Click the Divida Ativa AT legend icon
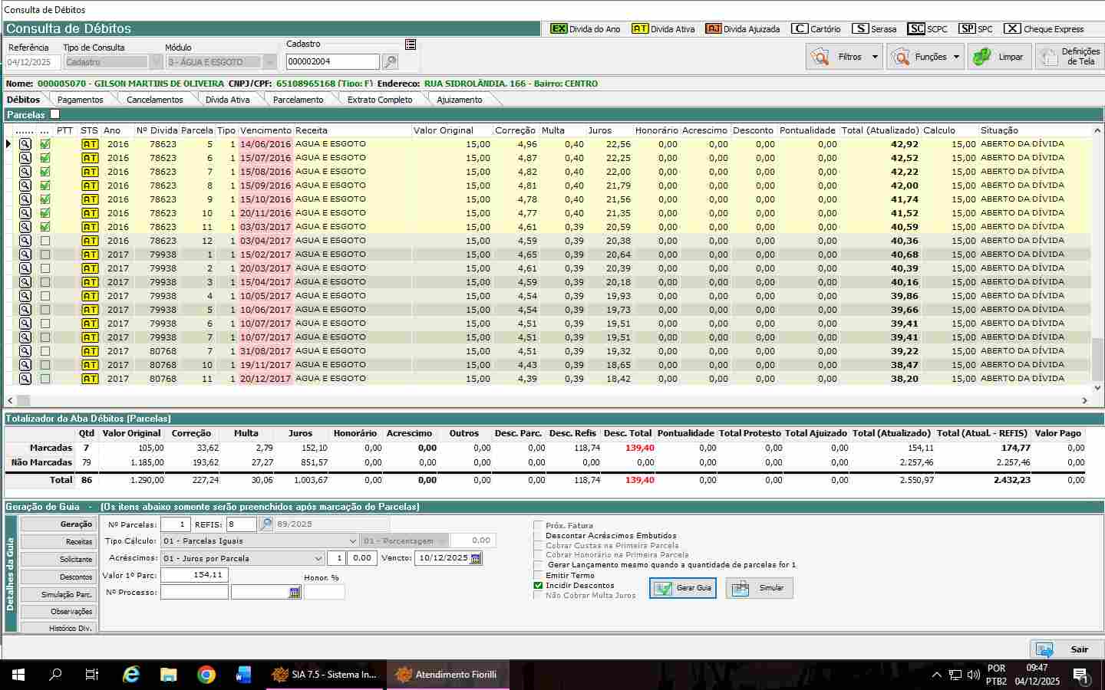Viewport: 1105px width, 690px height. pyautogui.click(x=639, y=29)
